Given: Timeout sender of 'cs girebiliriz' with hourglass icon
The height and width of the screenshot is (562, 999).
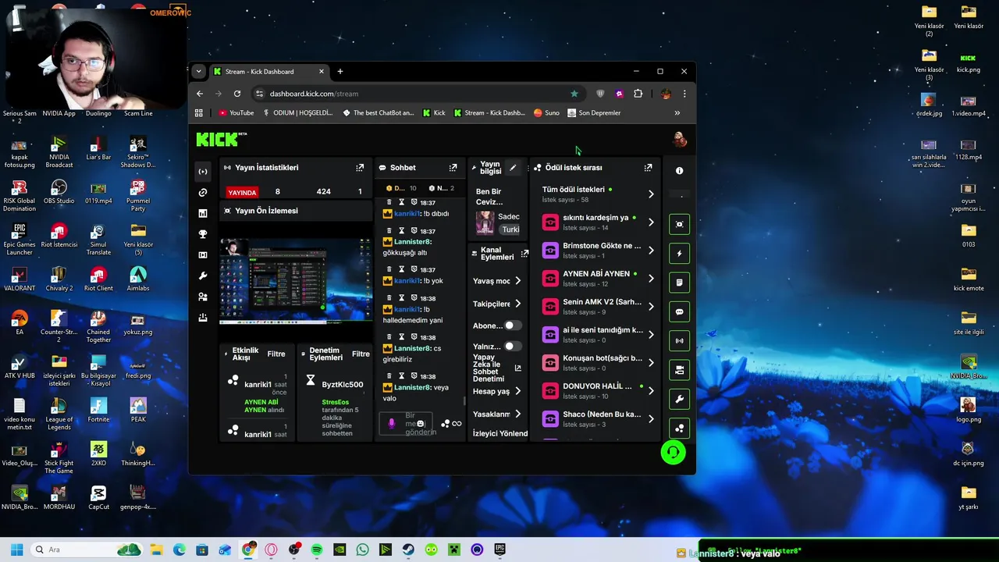Looking at the screenshot, I should [401, 337].
